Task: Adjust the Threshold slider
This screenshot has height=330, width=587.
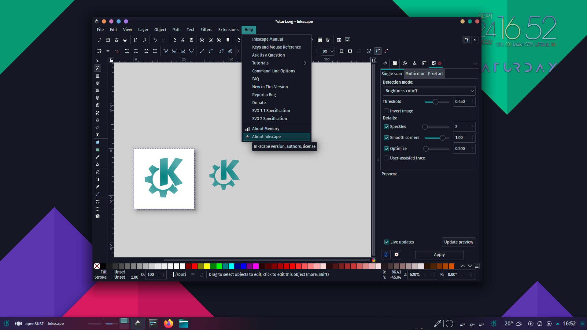Action: click(437, 102)
